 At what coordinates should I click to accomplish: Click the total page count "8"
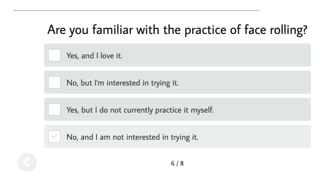tap(182, 163)
